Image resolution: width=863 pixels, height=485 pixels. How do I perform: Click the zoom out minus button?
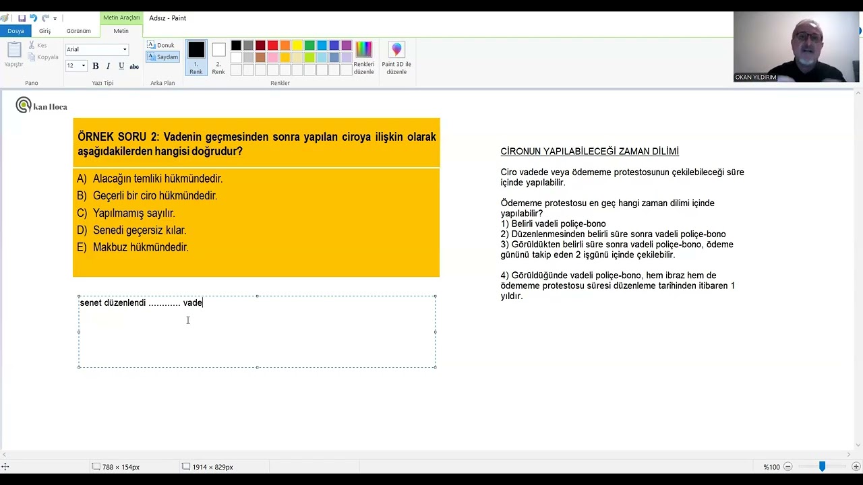tap(787, 467)
